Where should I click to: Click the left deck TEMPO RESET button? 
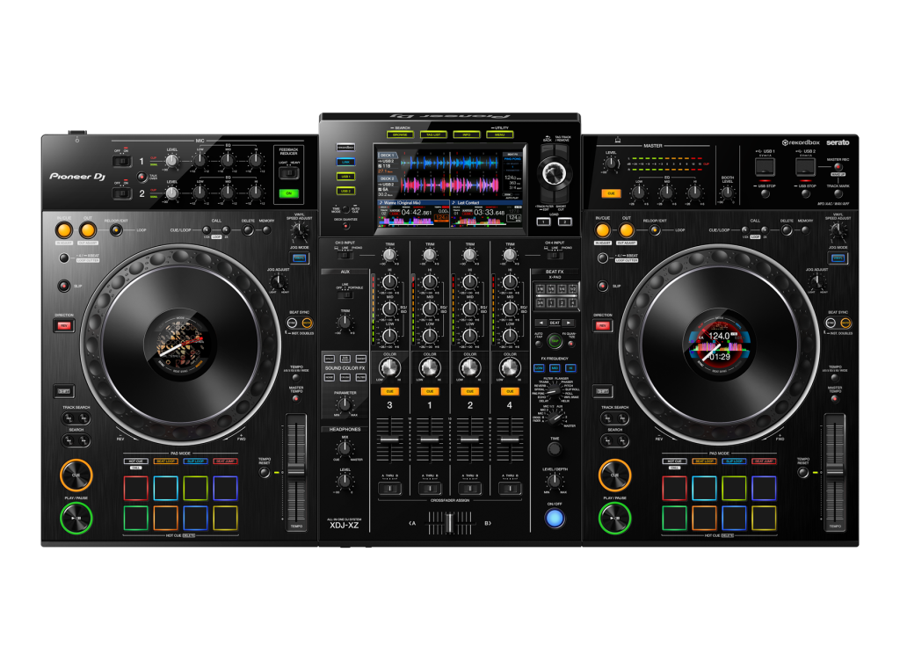pos(264,472)
